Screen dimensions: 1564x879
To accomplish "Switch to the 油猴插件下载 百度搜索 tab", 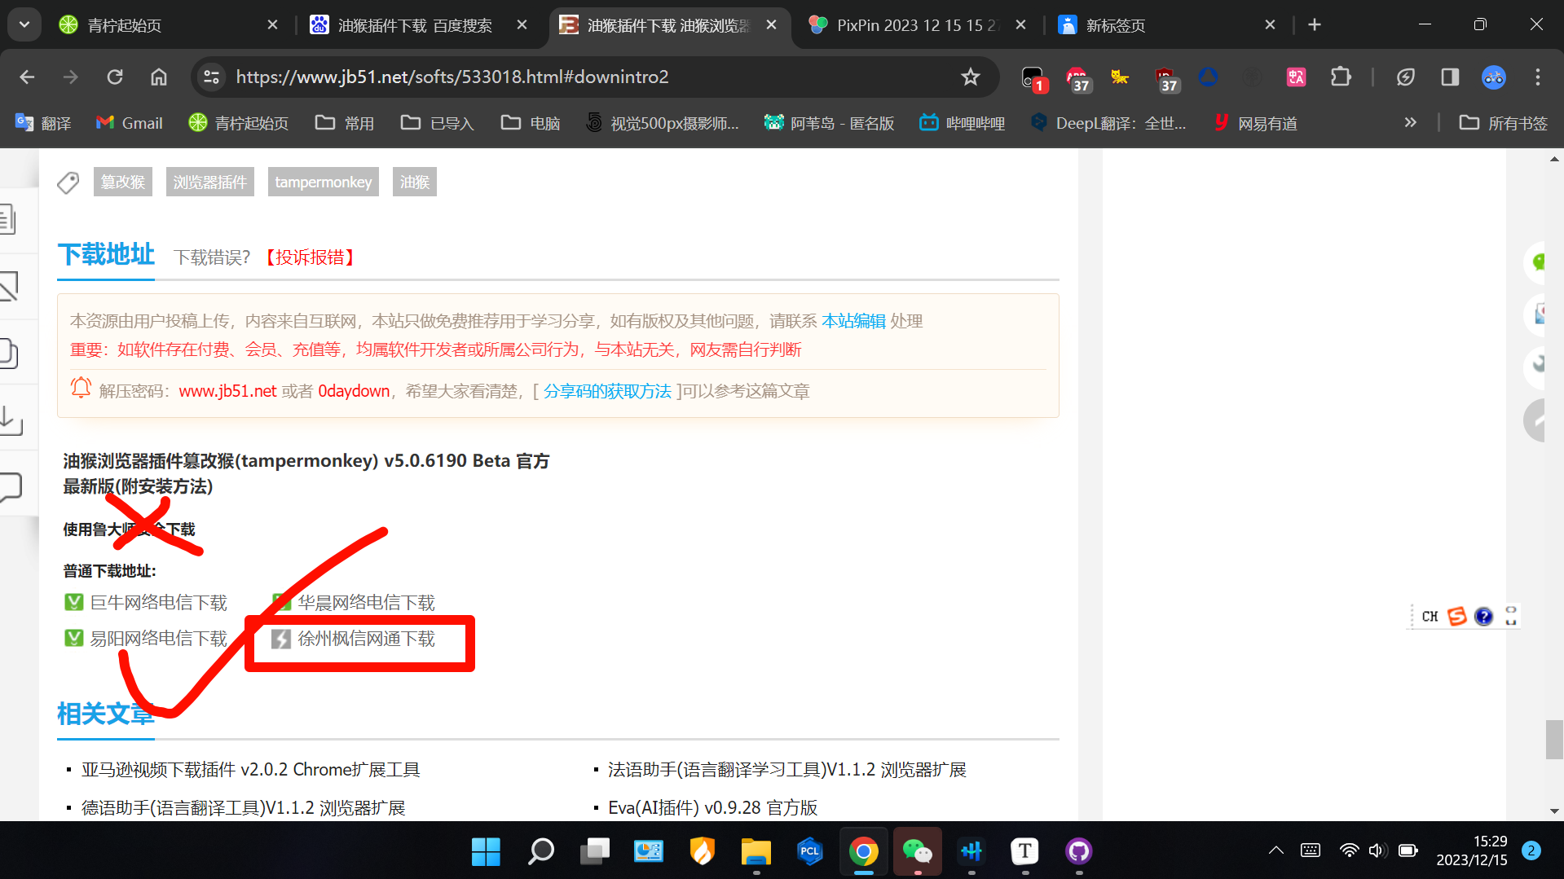I will tap(415, 25).
